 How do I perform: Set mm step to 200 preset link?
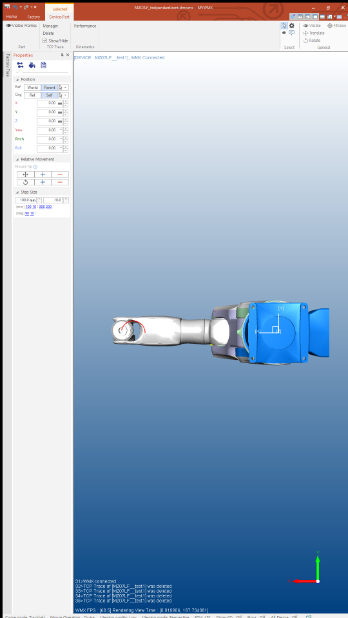click(48, 207)
